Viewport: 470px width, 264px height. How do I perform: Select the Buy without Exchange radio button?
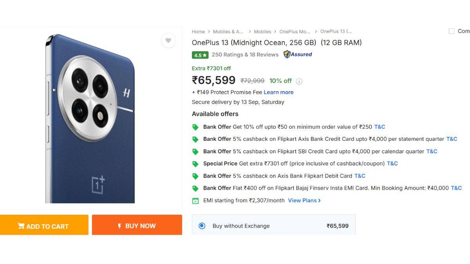click(202, 226)
